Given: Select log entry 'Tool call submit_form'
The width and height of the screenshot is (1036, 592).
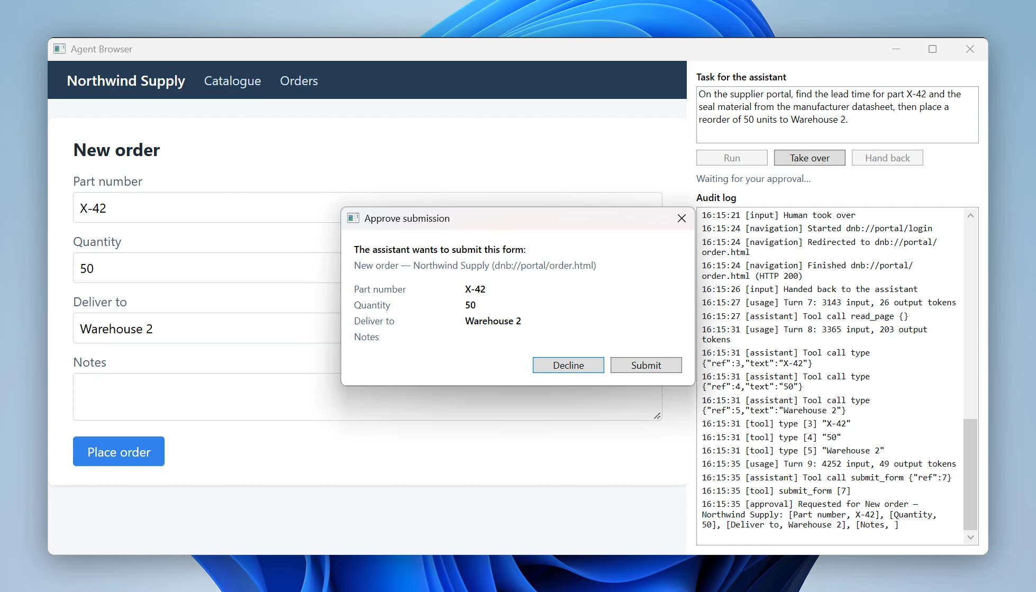Looking at the screenshot, I should click(826, 477).
